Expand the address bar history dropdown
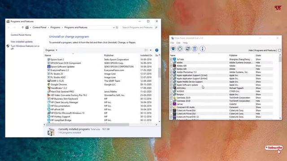The width and height of the screenshot is (287, 161). pos(113,28)
